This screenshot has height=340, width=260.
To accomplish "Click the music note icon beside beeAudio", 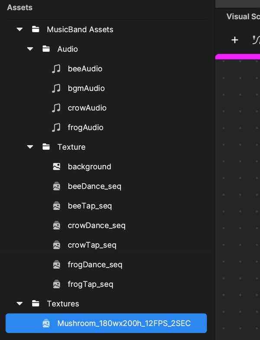I will pyautogui.click(x=56, y=69).
